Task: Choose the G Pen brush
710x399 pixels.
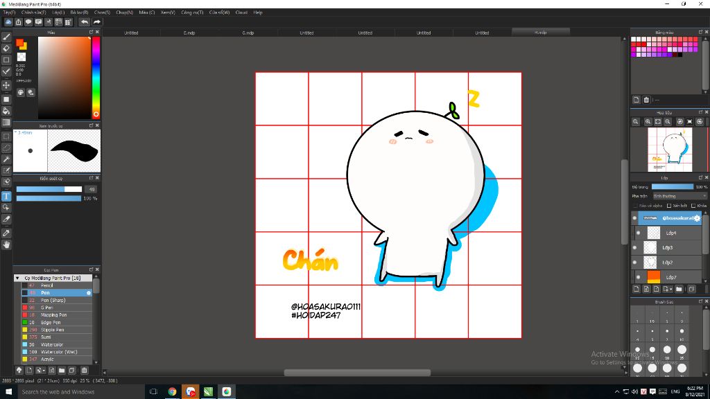Action: tap(46, 308)
